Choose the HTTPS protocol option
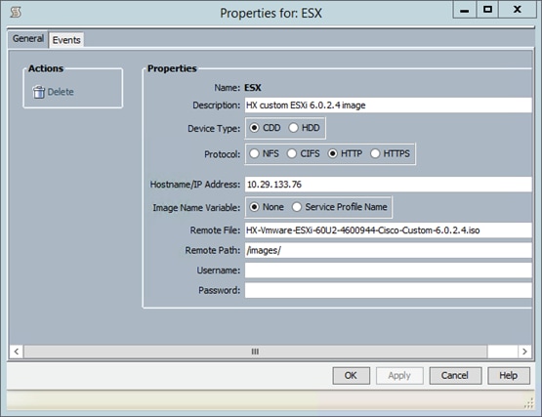542x417 pixels. 375,153
